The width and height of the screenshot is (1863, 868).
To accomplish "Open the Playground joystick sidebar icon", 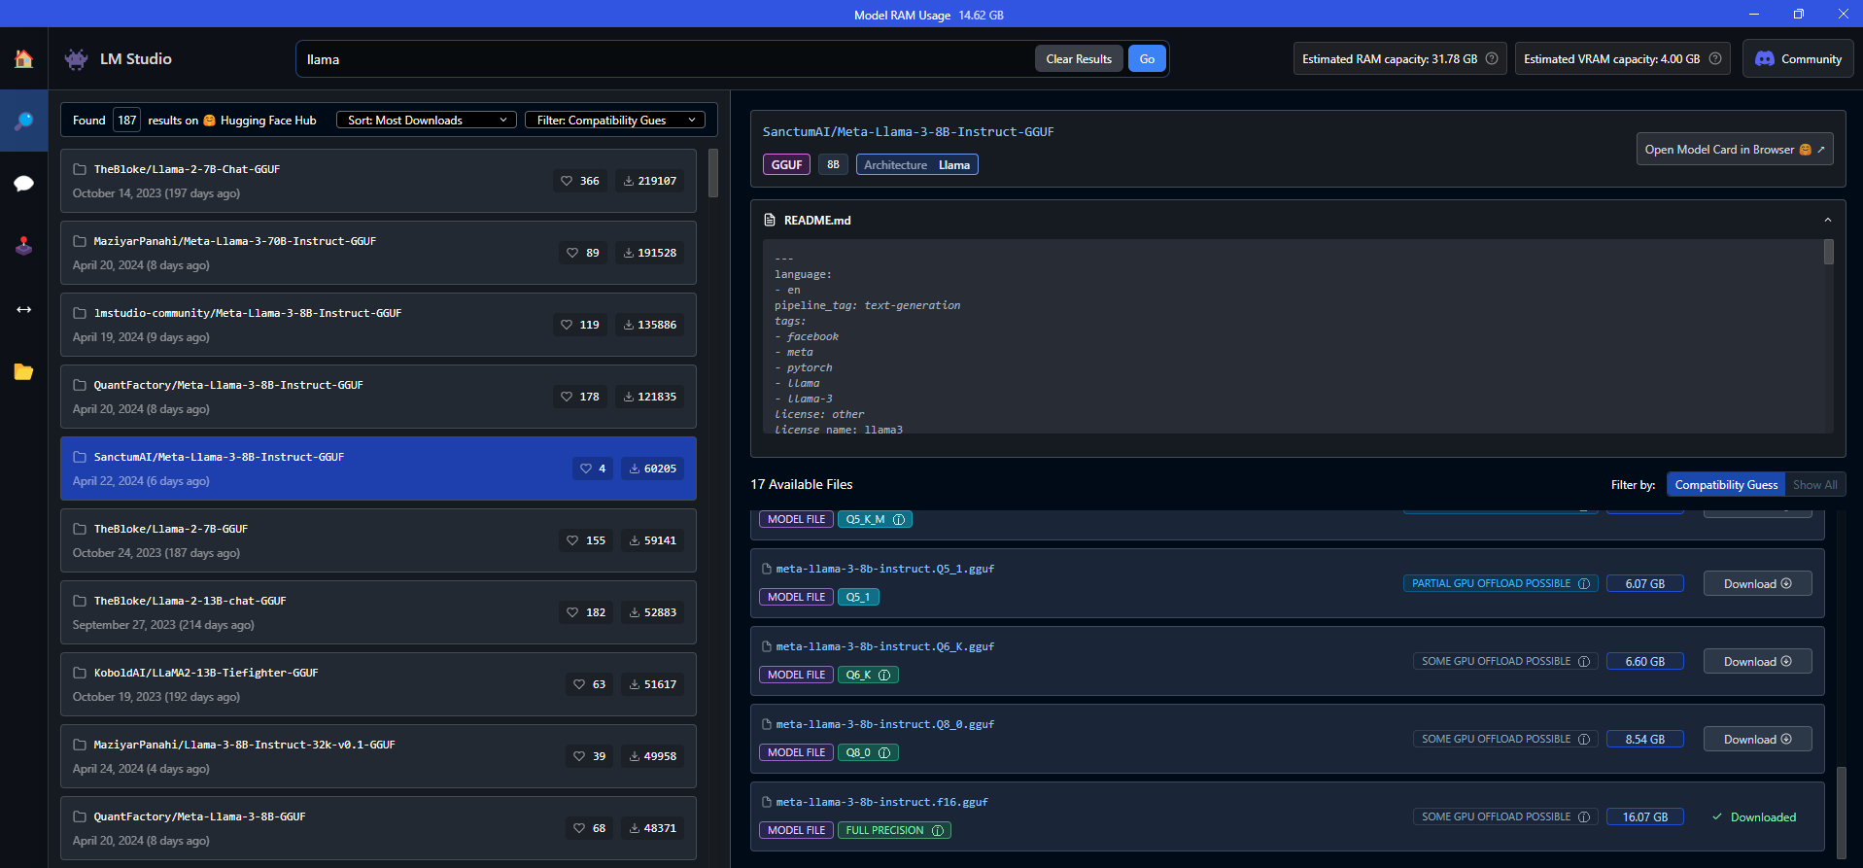I will [23, 246].
